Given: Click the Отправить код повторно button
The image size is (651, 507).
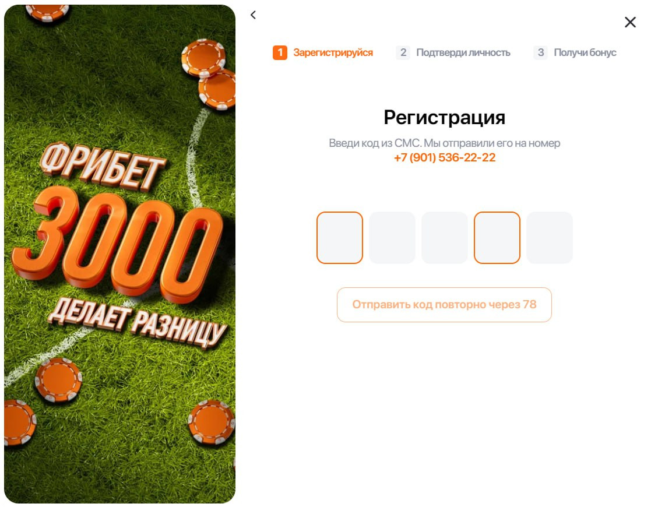Looking at the screenshot, I should tap(444, 305).
